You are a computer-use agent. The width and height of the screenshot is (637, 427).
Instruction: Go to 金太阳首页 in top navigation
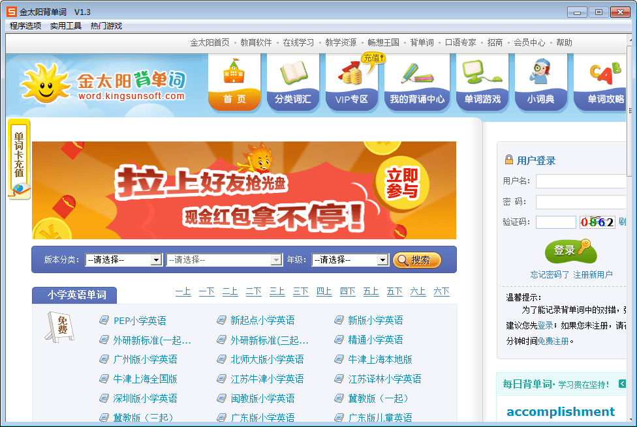(210, 42)
